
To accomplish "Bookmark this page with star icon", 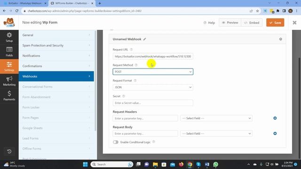I will pos(257,11).
